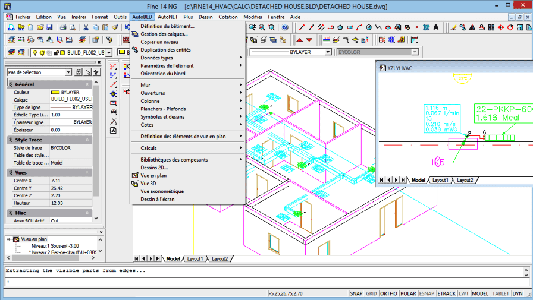Click the Quick Select icon in properties panel

coord(96,72)
